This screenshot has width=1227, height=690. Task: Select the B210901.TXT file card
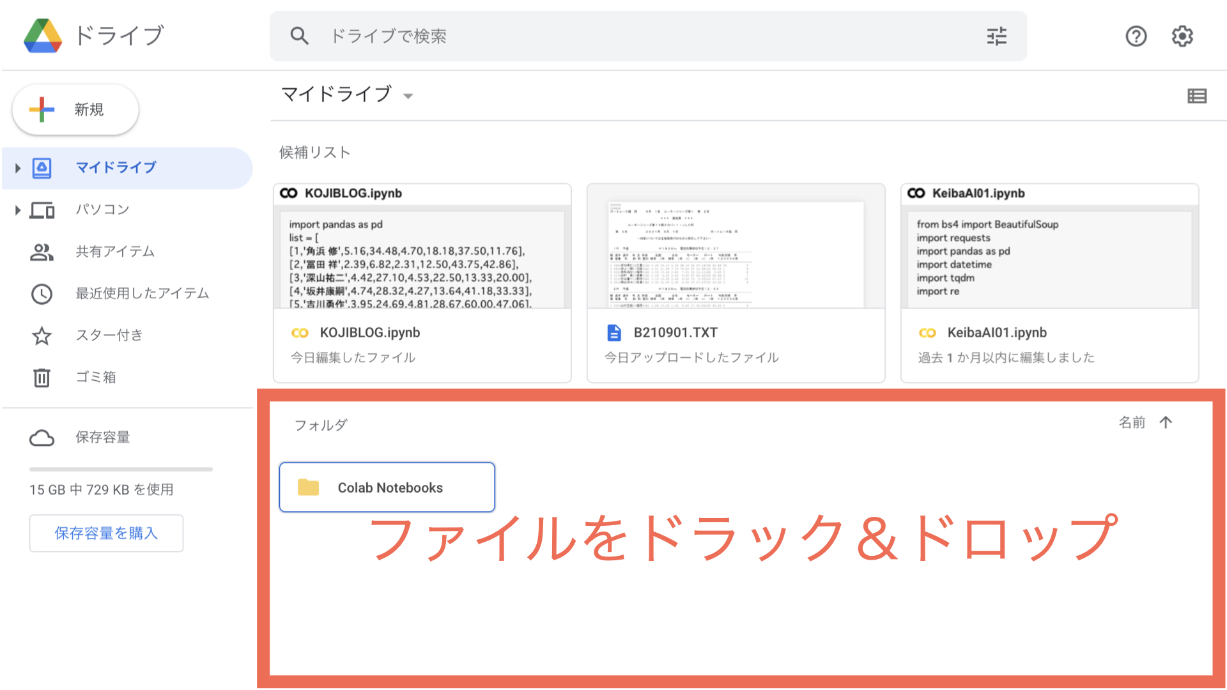point(735,281)
